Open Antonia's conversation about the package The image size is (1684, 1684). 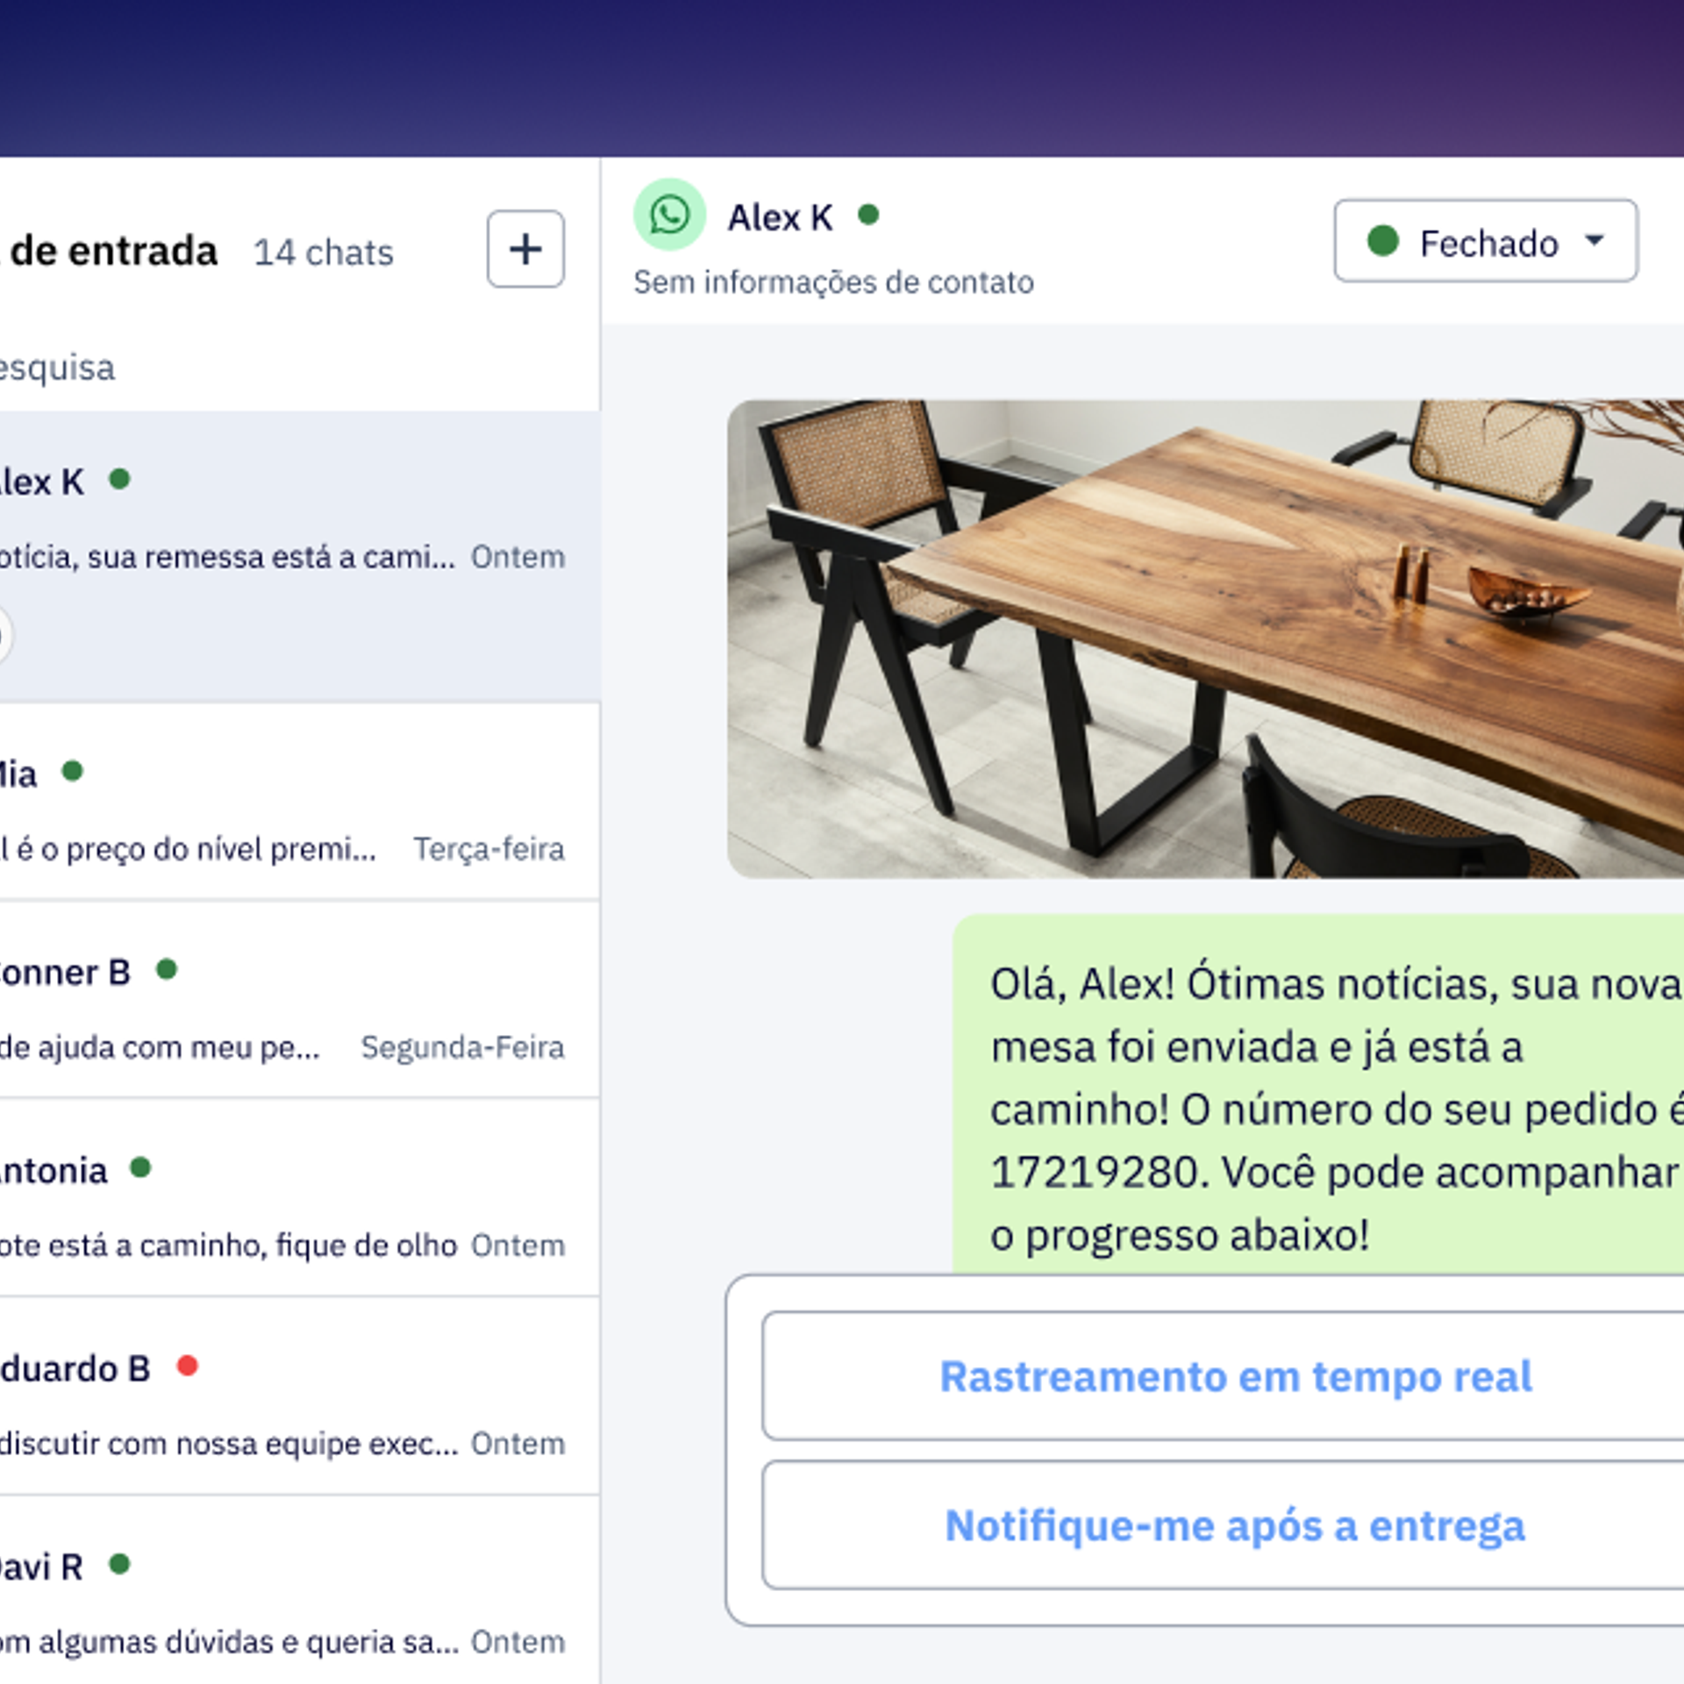tap(300, 1198)
